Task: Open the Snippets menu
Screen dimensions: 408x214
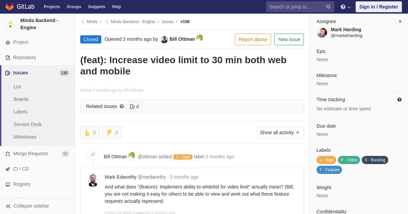Action: tap(97, 7)
